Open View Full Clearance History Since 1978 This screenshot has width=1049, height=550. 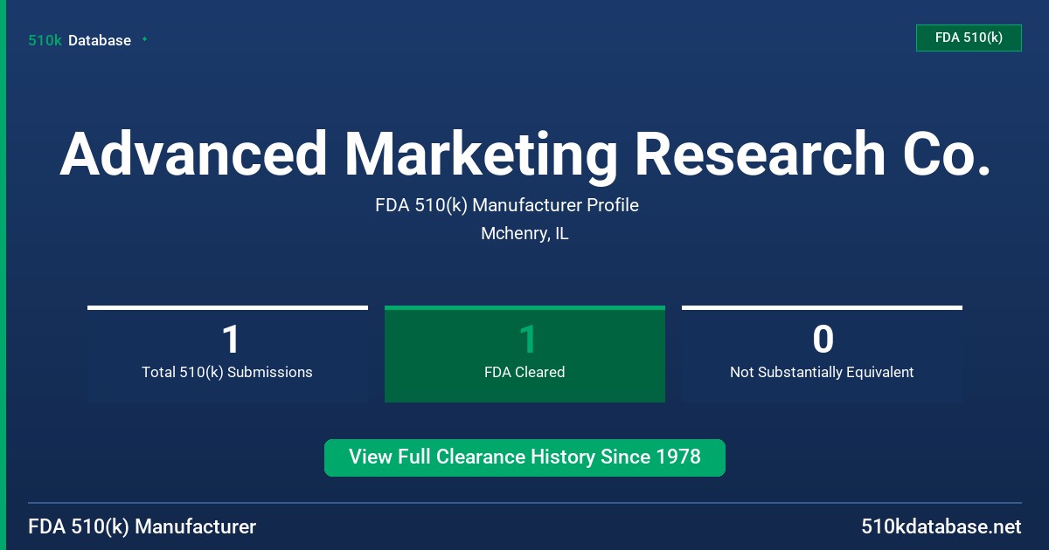524,457
